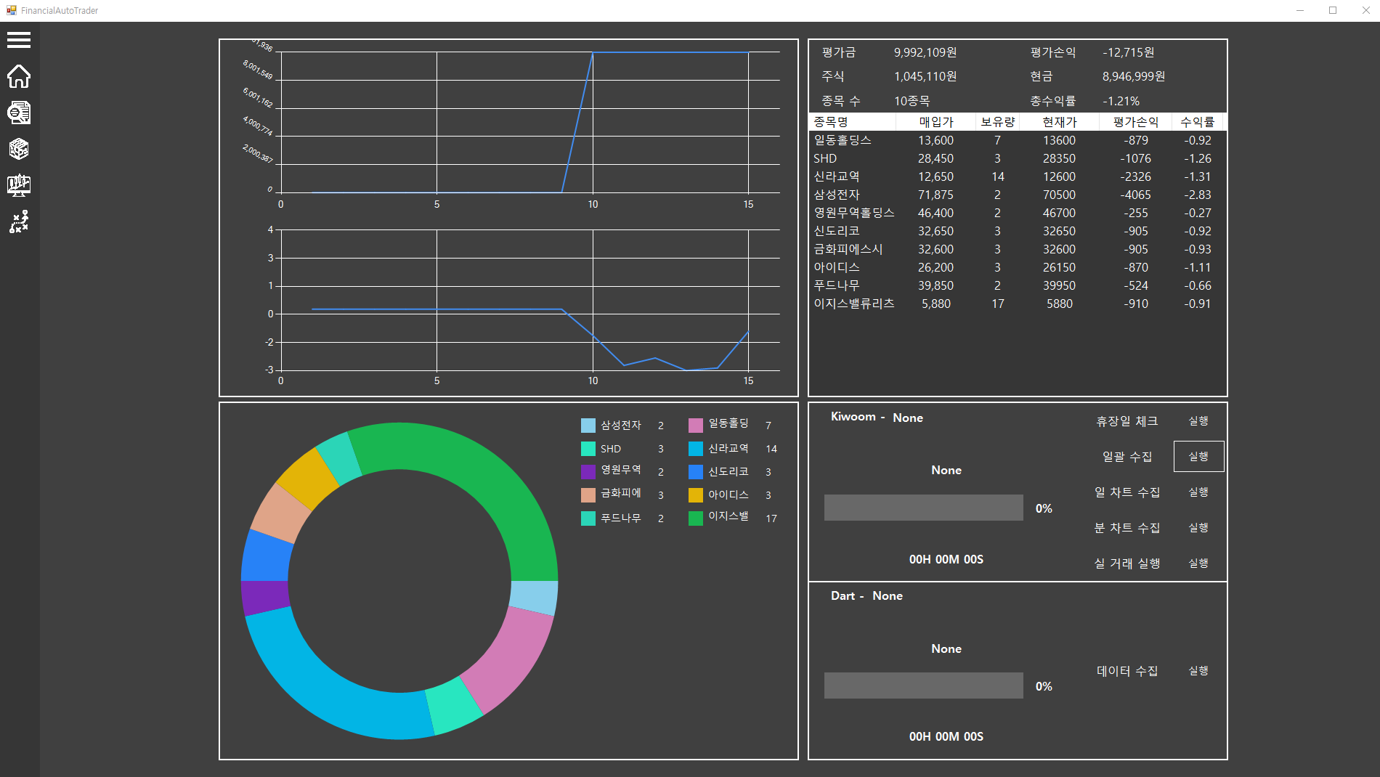Run the 분 차트 수집 action
This screenshot has height=777, width=1380.
(x=1198, y=528)
